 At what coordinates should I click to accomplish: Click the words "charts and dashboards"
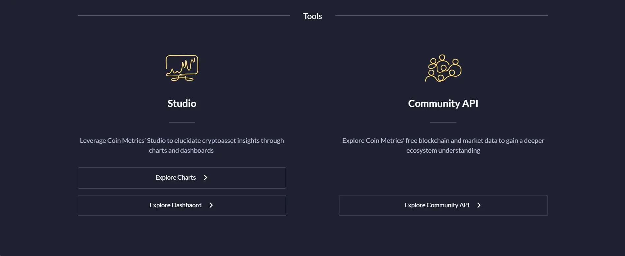181,150
